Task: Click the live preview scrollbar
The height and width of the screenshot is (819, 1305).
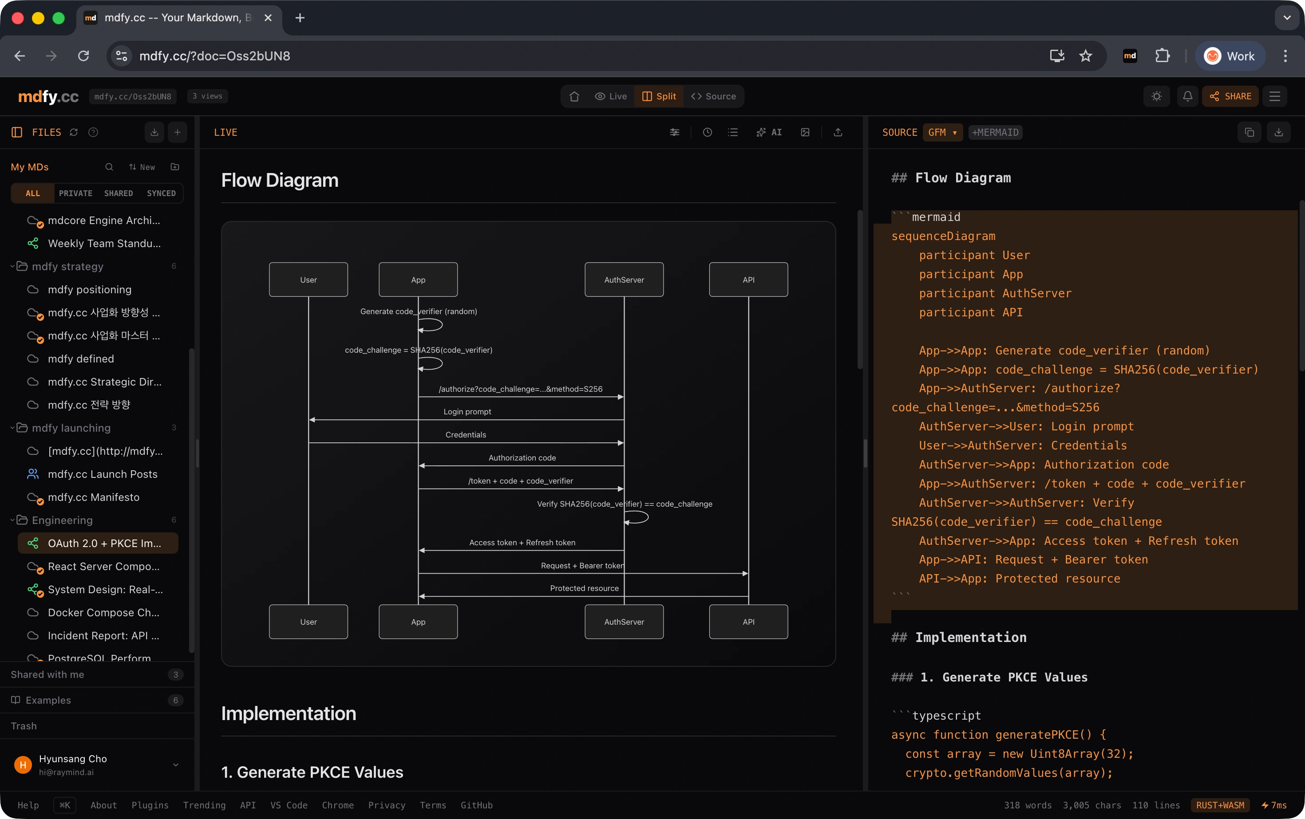Action: [x=859, y=290]
